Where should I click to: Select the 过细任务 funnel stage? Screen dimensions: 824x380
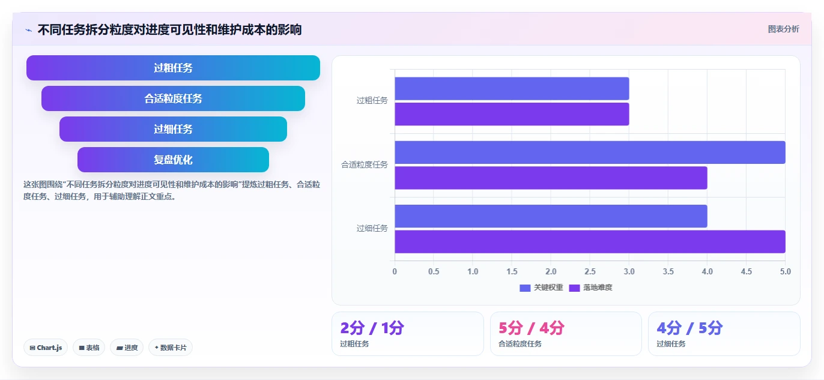pos(173,129)
